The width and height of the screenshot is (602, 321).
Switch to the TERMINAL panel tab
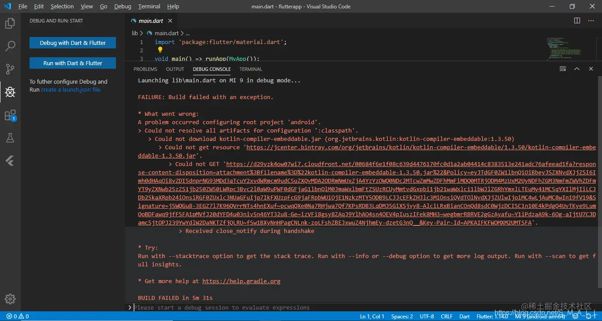(251, 69)
